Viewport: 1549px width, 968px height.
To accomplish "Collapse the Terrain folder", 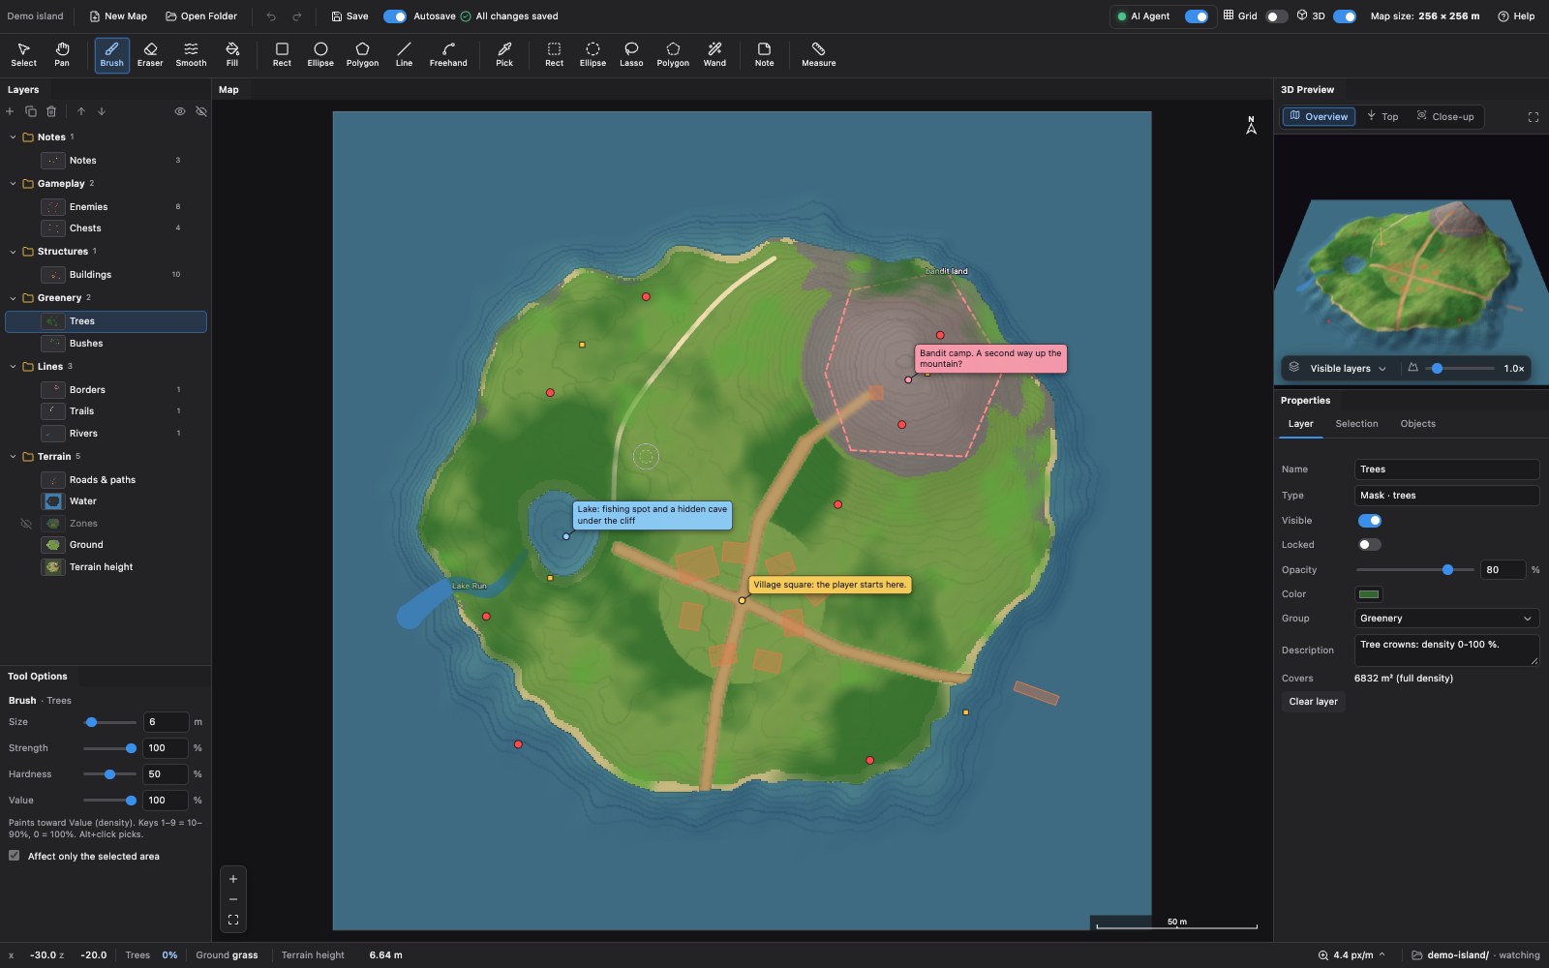I will click(13, 457).
